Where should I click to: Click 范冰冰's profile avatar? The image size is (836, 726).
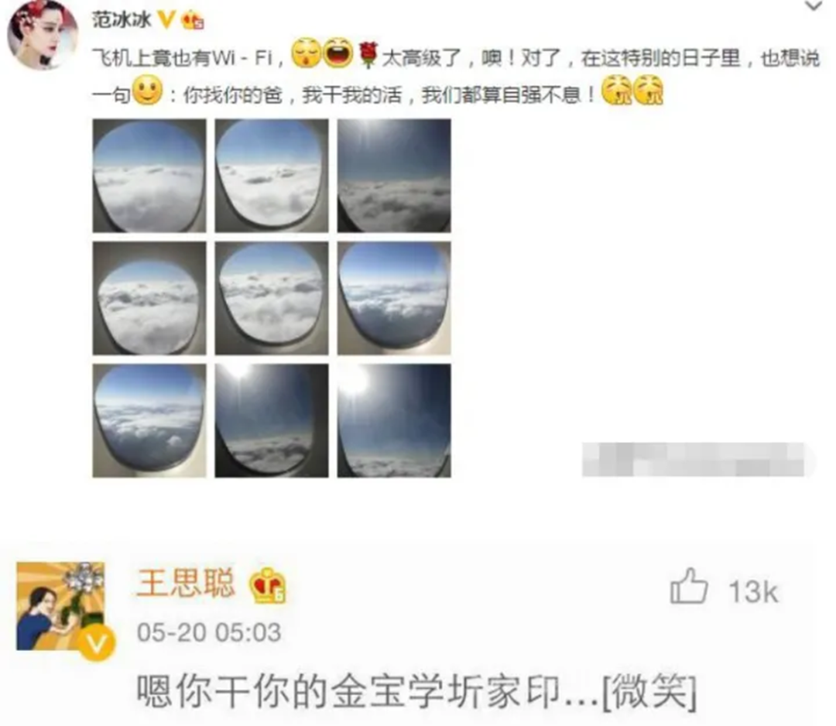pyautogui.click(x=43, y=35)
